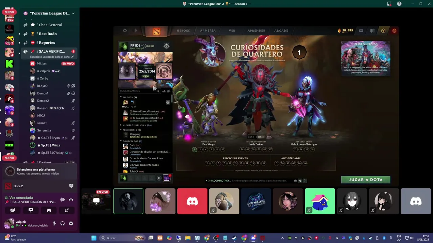433x243 pixels.
Task: Open Dota 2 settings gear in stream
Action: click(125, 30)
